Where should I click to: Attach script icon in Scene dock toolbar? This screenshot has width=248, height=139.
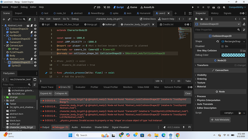tap(30, 19)
